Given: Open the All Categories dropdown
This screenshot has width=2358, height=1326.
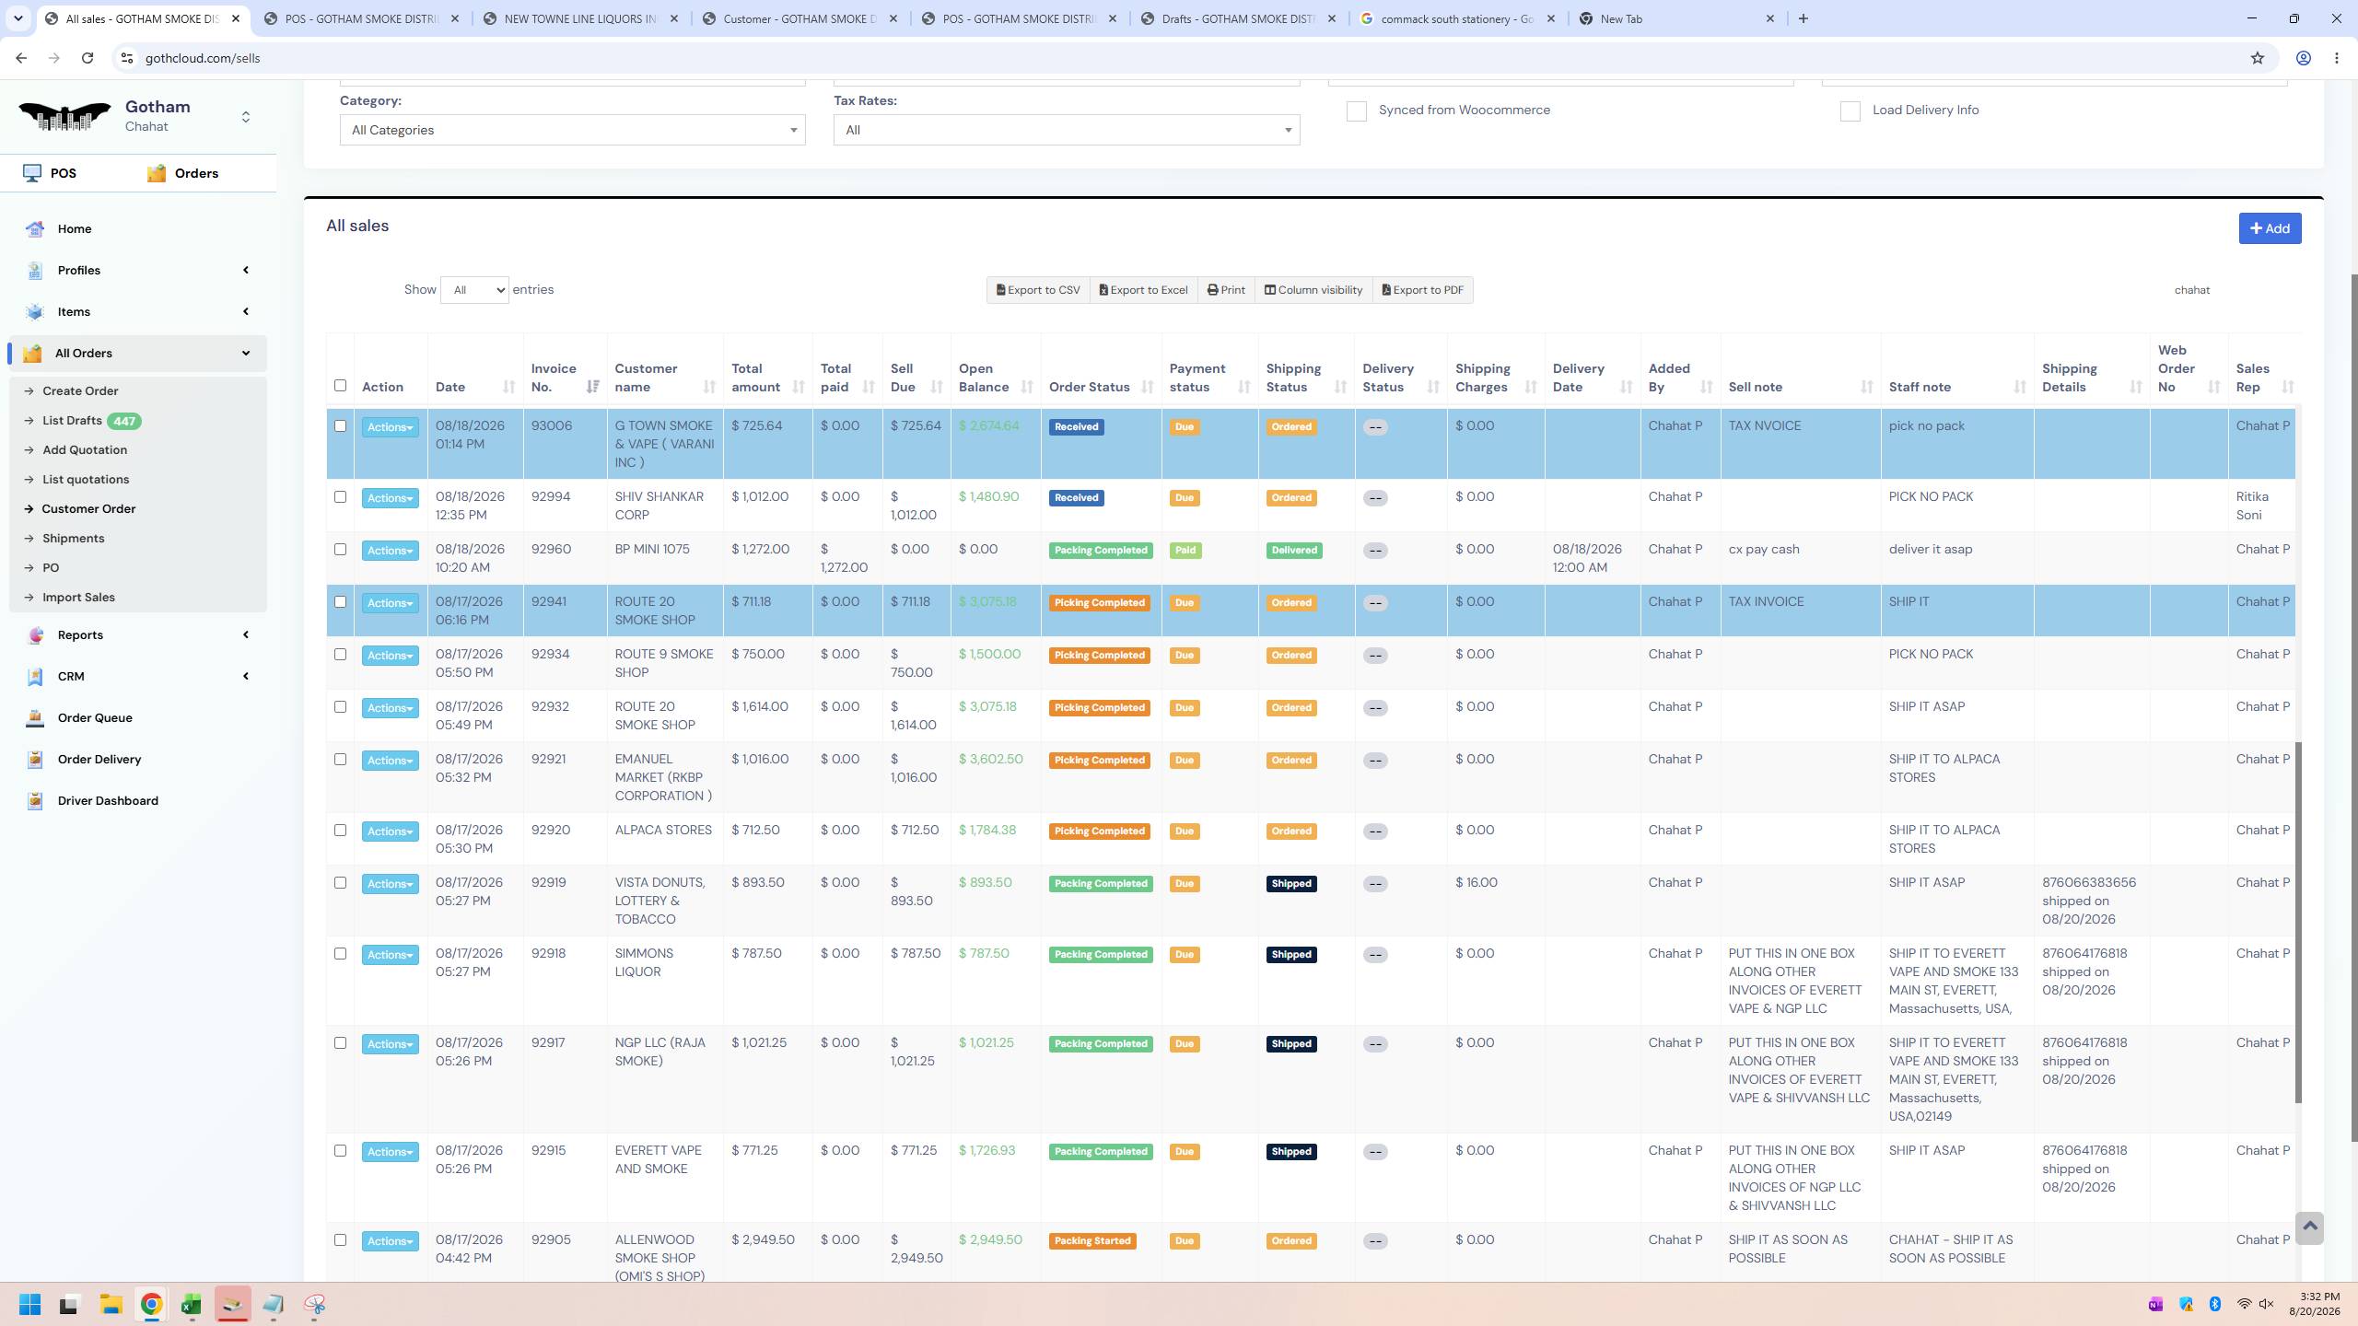Looking at the screenshot, I should 572,130.
